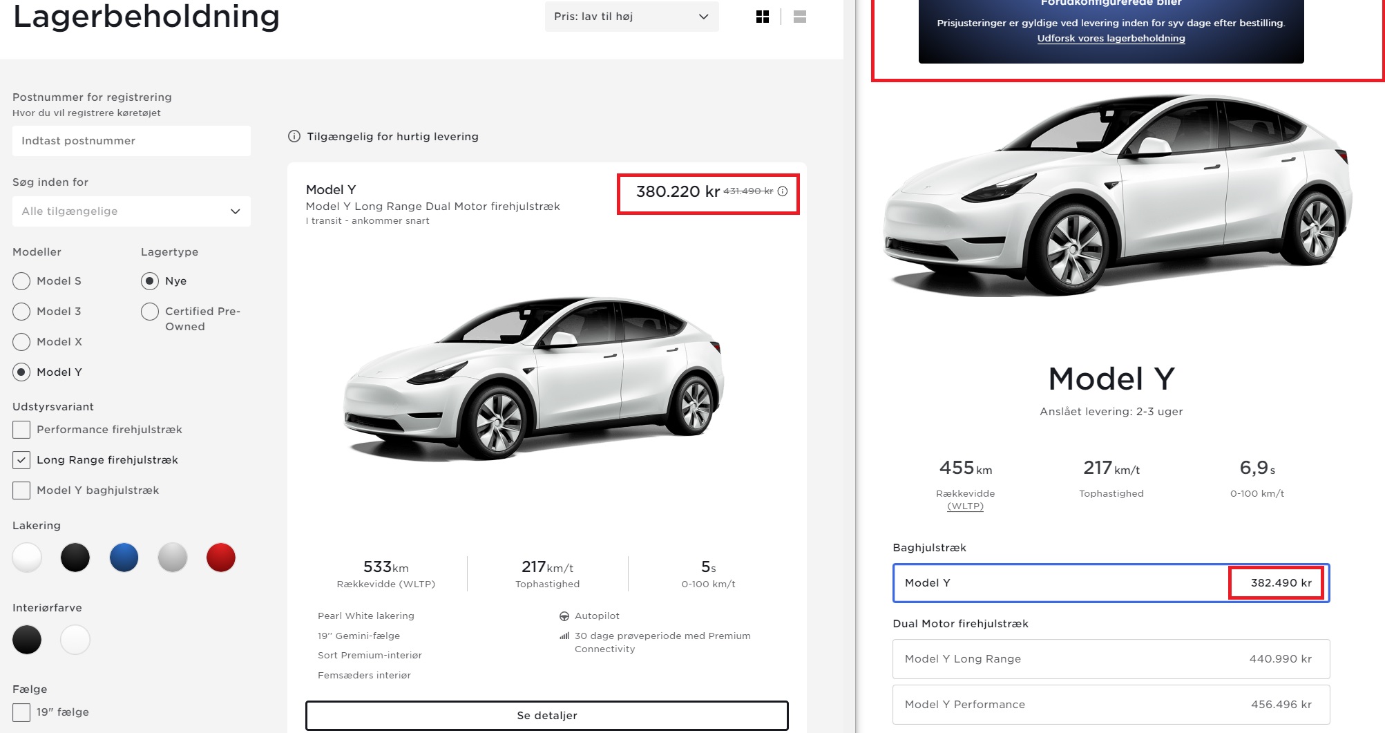This screenshot has width=1385, height=733.
Task: Select the 'Model Y Long Range' trim option
Action: 1111,658
